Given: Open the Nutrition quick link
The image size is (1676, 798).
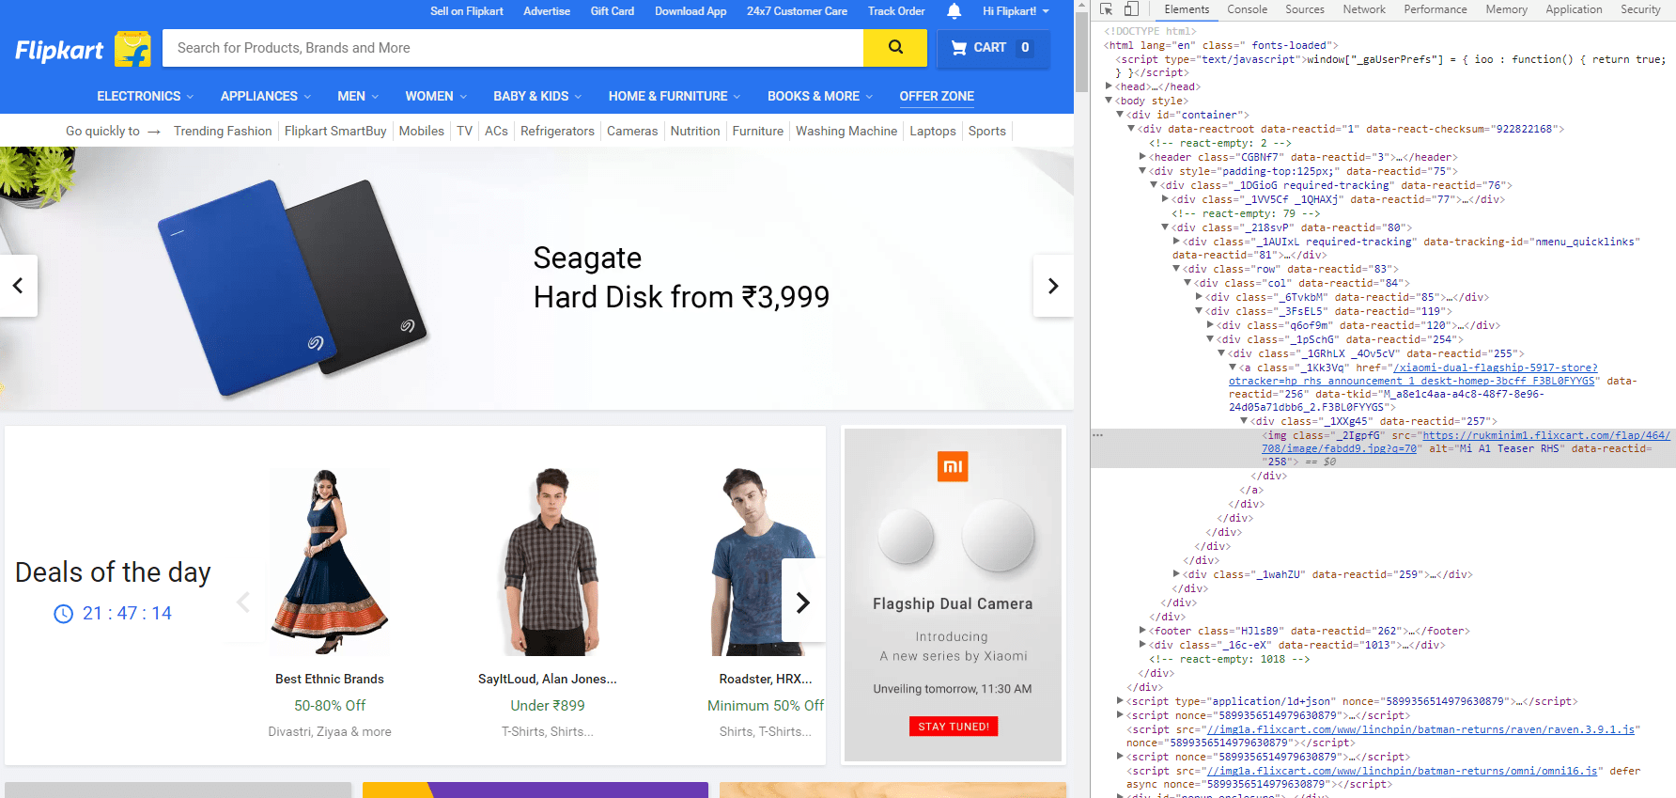Looking at the screenshot, I should click(x=695, y=131).
